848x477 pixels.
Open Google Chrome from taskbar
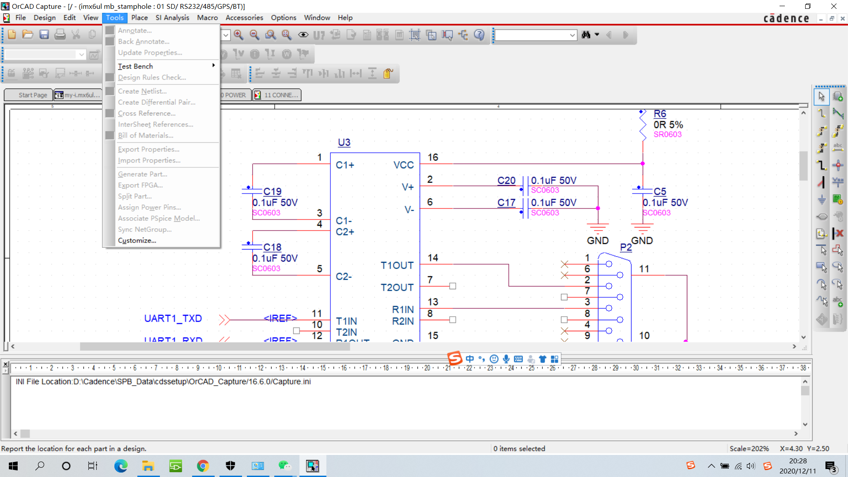pyautogui.click(x=203, y=466)
